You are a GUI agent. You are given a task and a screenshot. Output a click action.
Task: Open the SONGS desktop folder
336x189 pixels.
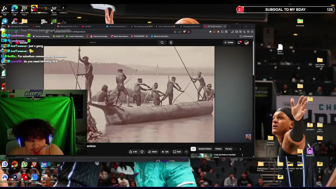point(300,152)
